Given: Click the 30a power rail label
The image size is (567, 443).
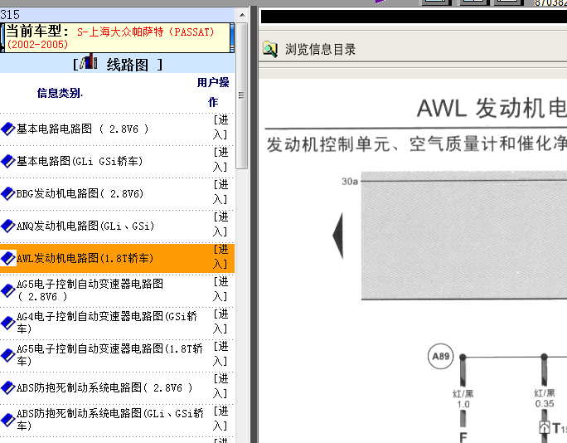Looking at the screenshot, I should 350,182.
